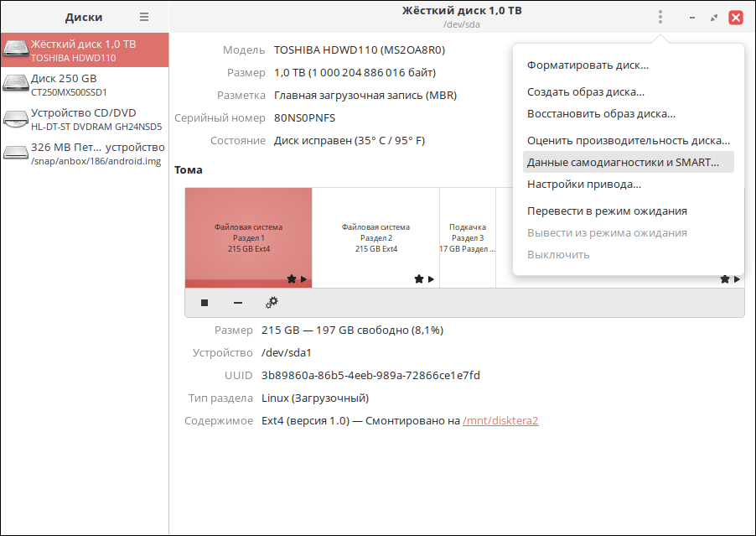The image size is (756, 536).
Task: Open Настройки привода… from the menu
Action: [x=583, y=185]
